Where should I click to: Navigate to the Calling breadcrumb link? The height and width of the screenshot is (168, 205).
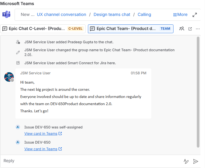[x=144, y=15]
